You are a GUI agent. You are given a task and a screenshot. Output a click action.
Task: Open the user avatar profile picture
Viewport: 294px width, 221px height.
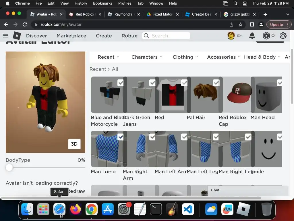coord(231,36)
